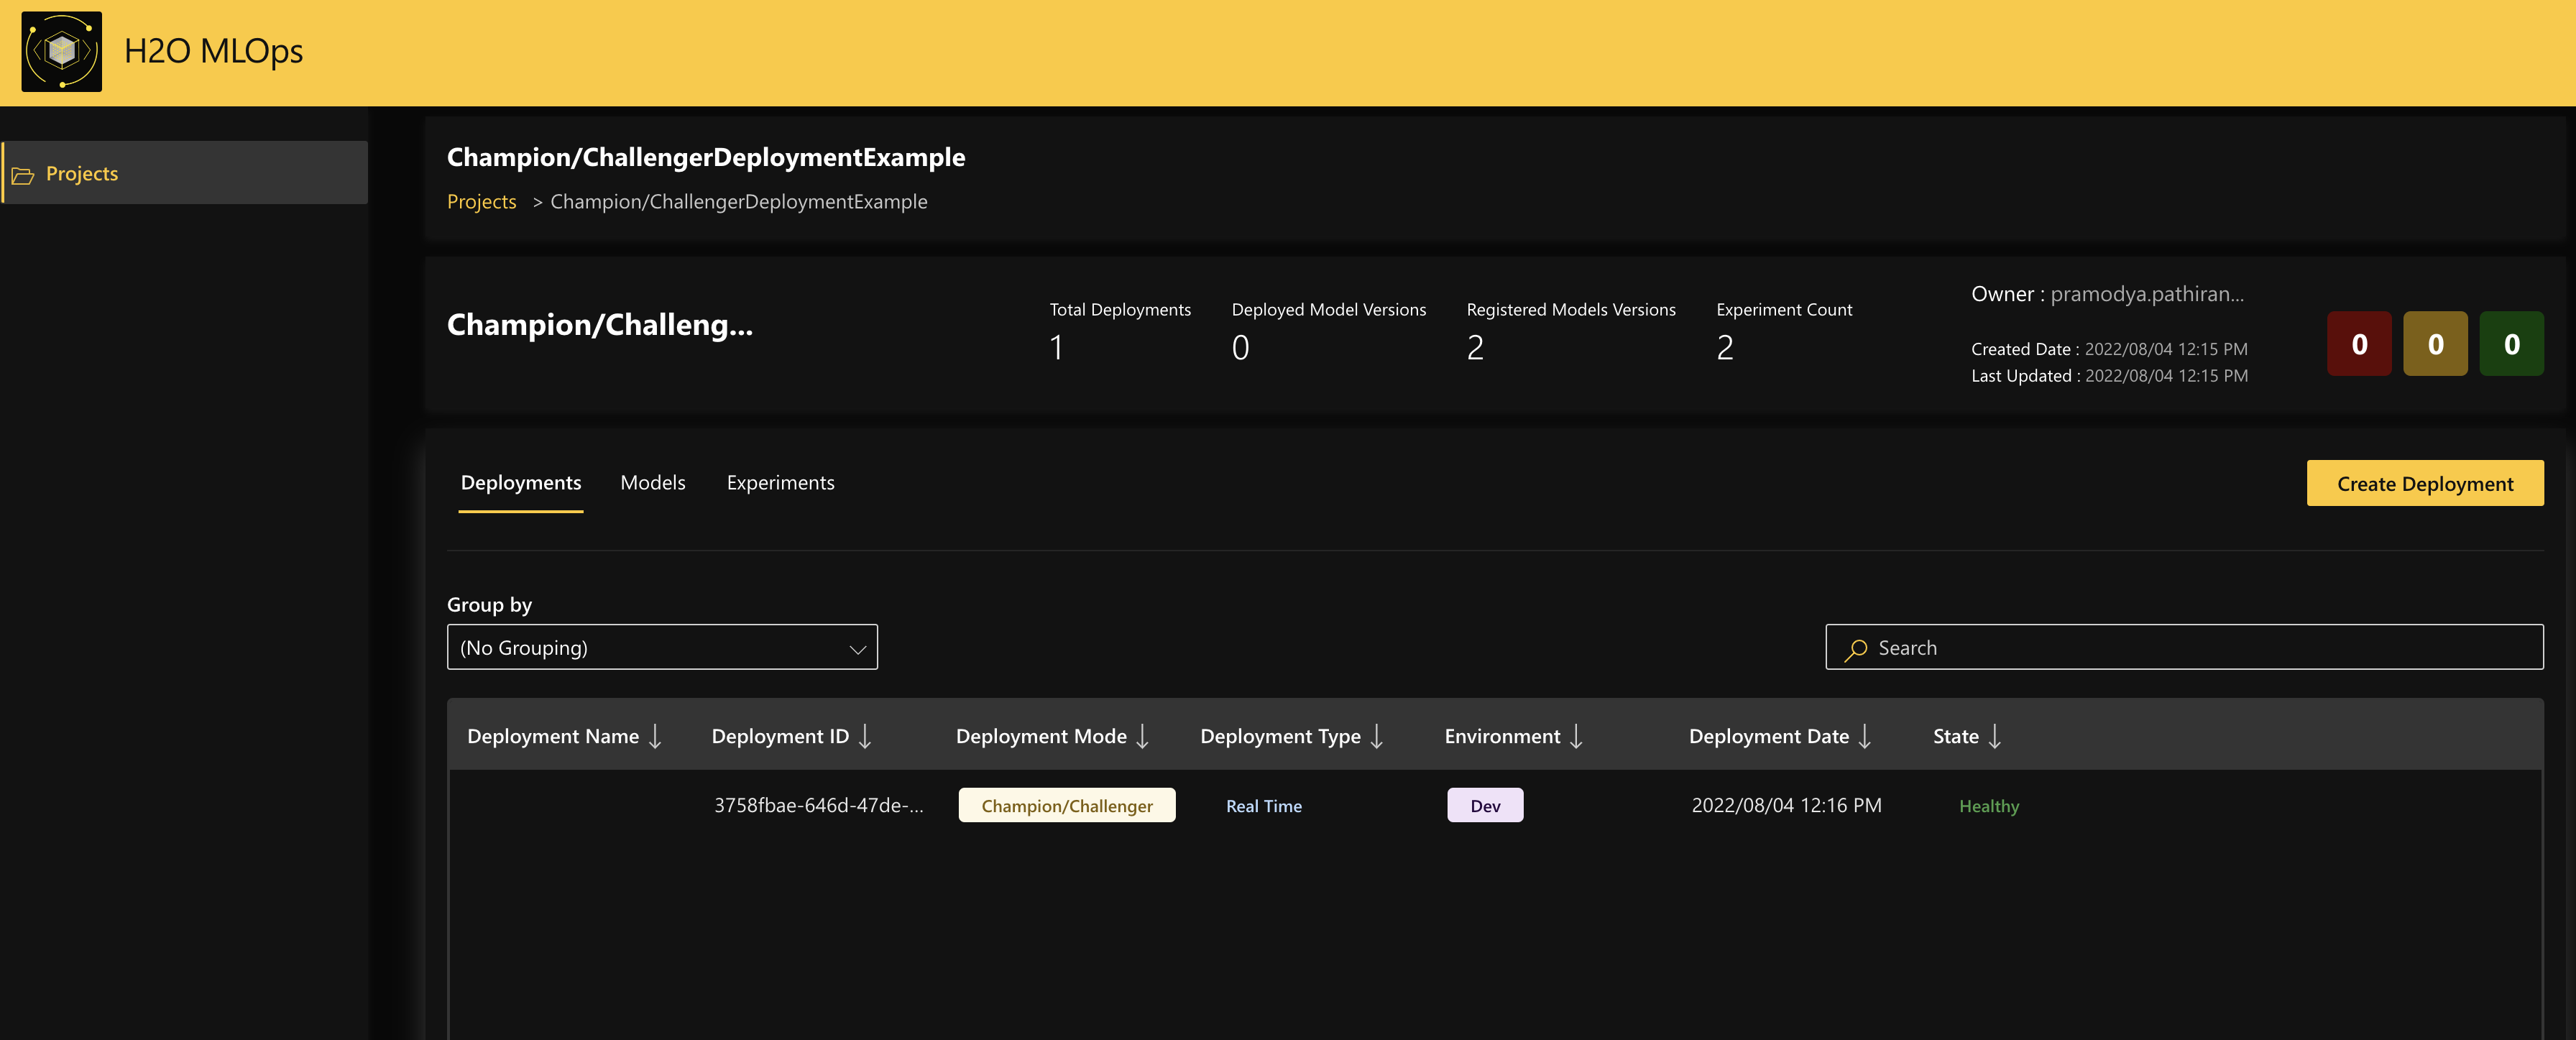The image size is (2576, 1040).
Task: Click the Deployed Model Versions value 0
Action: [1240, 348]
